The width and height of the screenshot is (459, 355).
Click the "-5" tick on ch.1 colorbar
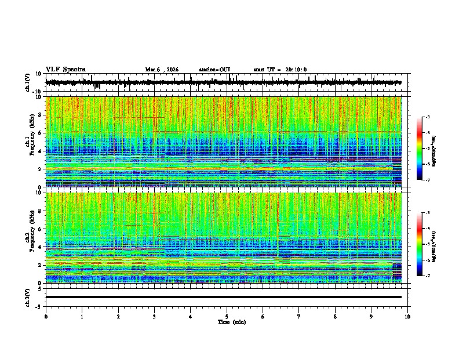[428, 148]
